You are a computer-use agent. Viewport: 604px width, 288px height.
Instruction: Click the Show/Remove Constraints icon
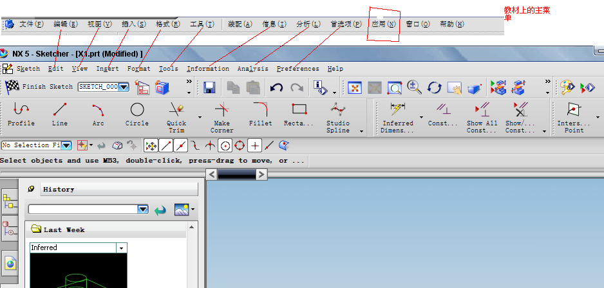[520, 117]
